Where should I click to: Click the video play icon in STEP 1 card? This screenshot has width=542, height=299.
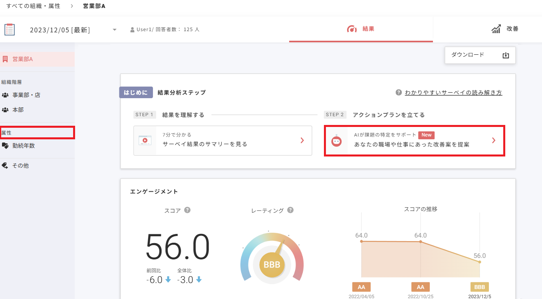coord(145,141)
